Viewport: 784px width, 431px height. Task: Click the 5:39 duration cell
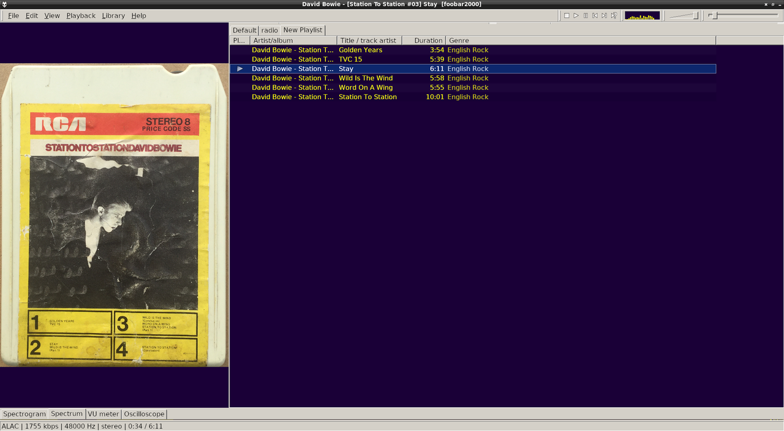pyautogui.click(x=437, y=59)
